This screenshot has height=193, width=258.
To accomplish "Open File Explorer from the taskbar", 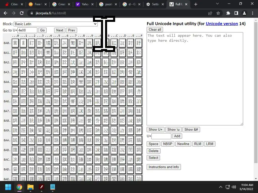I will (30, 187).
